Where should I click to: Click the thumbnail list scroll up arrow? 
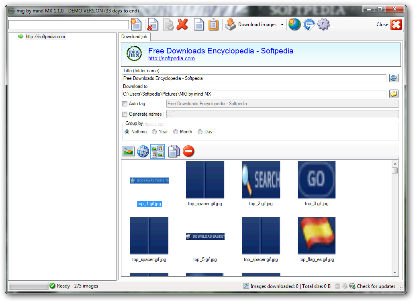[x=395, y=164]
